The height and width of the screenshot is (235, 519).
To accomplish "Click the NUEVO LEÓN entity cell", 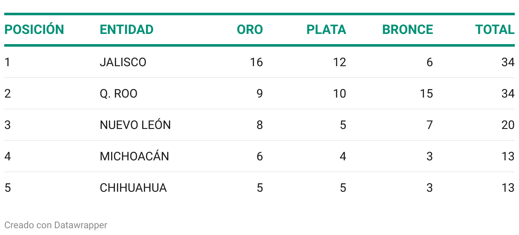I will coord(135,125).
